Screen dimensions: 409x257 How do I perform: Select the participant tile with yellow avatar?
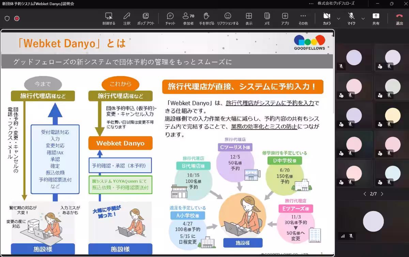coord(392,116)
